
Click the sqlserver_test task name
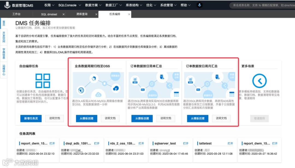coord(165,143)
